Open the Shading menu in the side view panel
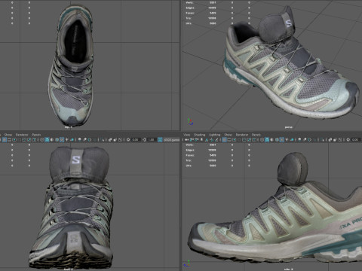Screen dimensions: 362x271 click(199, 135)
